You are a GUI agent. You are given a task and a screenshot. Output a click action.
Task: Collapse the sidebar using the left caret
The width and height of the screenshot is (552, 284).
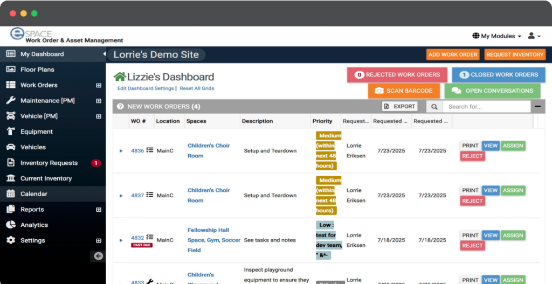pos(104,54)
